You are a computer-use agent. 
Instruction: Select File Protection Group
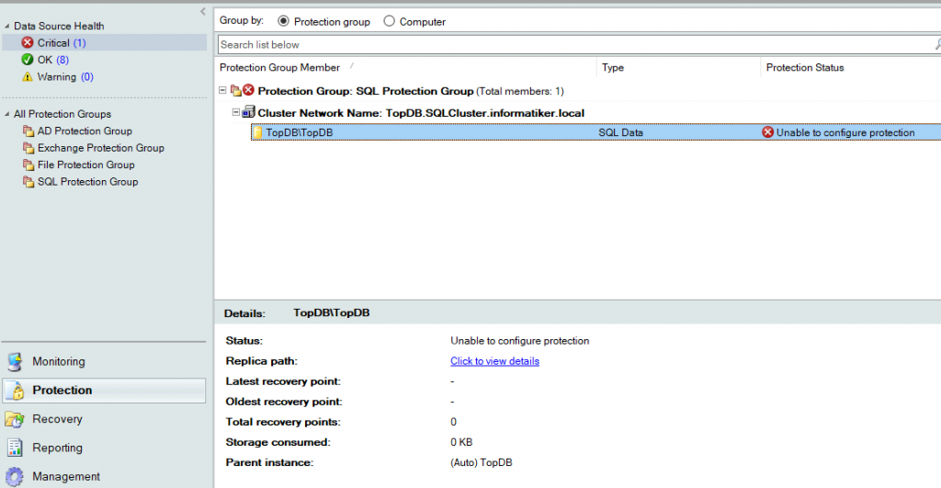tap(85, 165)
